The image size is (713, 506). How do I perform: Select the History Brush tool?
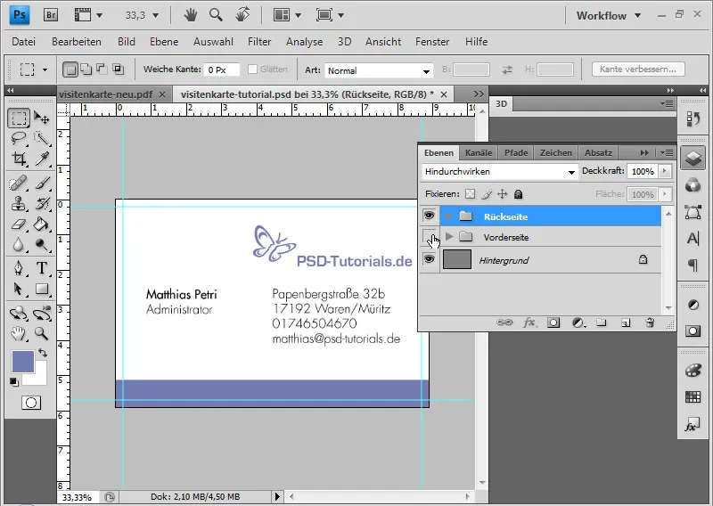pyautogui.click(x=42, y=204)
